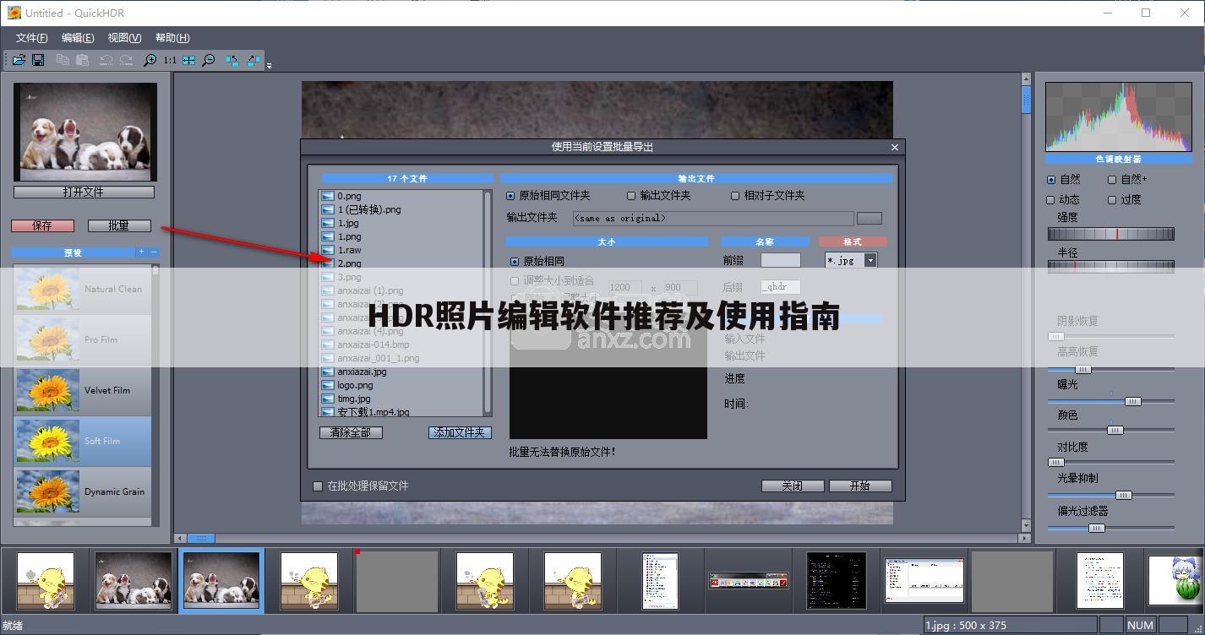
Task: Click the 前缀 prefix input field
Action: 781,261
